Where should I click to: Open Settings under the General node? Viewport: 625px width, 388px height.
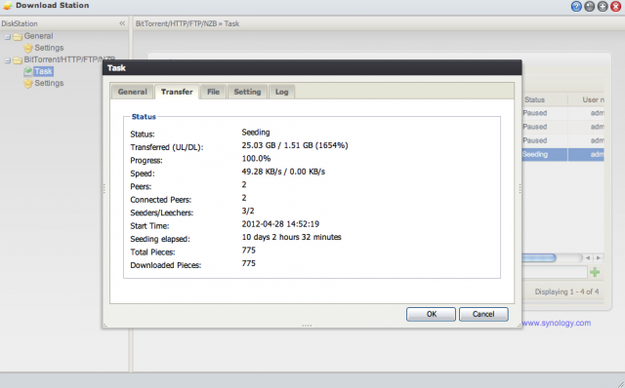coord(49,48)
